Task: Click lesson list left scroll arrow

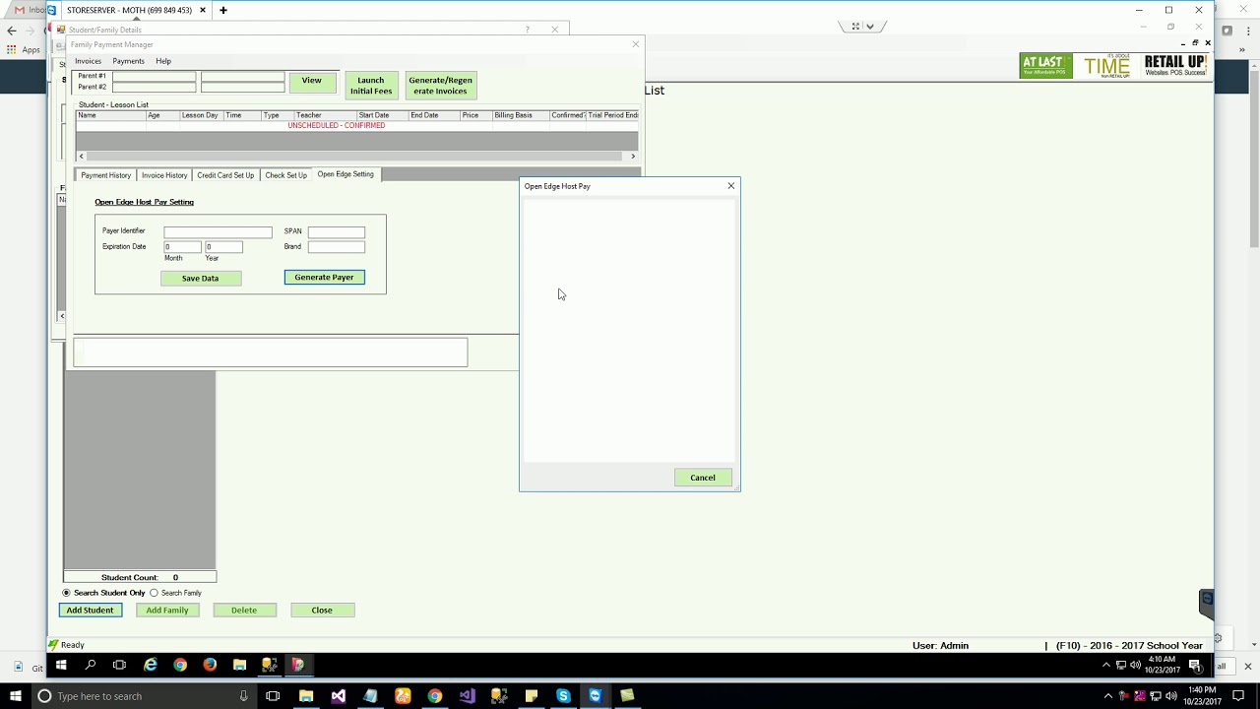Action: [82, 156]
